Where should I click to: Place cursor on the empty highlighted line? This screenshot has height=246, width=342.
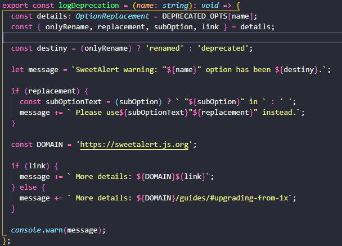point(172,37)
